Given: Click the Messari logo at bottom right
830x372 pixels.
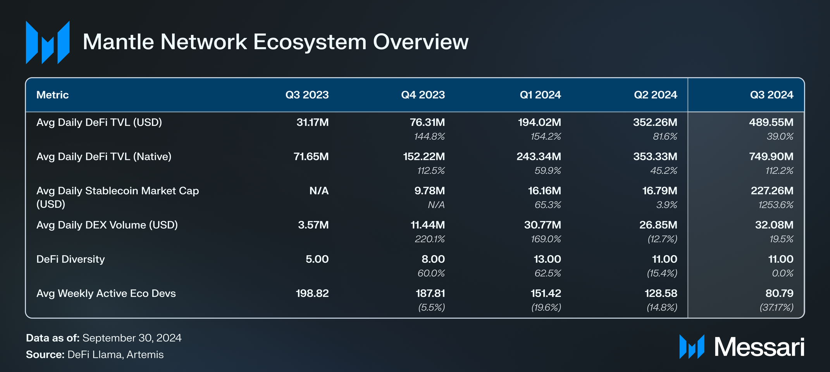Looking at the screenshot, I should click(x=742, y=346).
